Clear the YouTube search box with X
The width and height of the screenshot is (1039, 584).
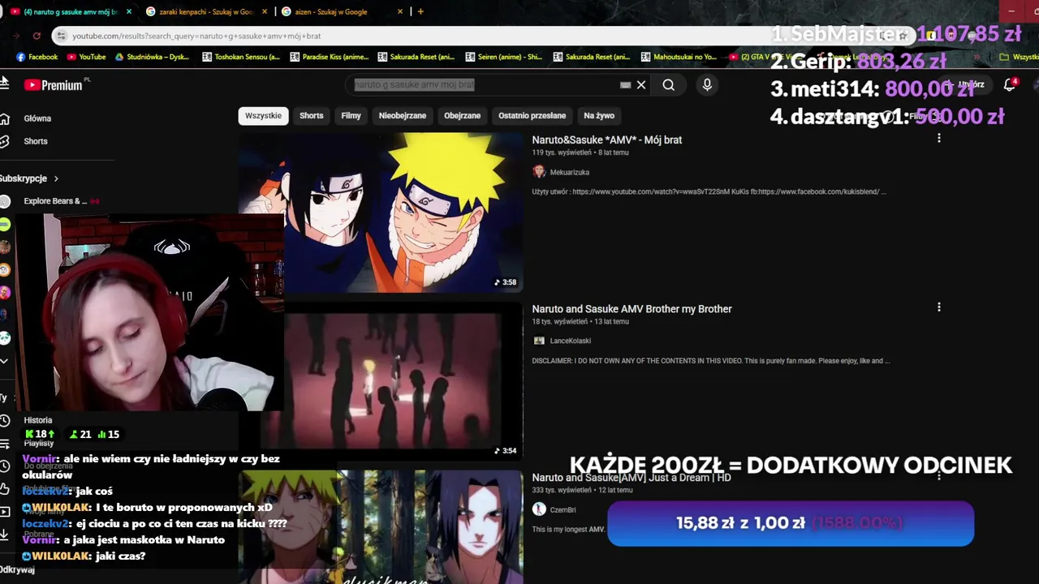pyautogui.click(x=641, y=84)
